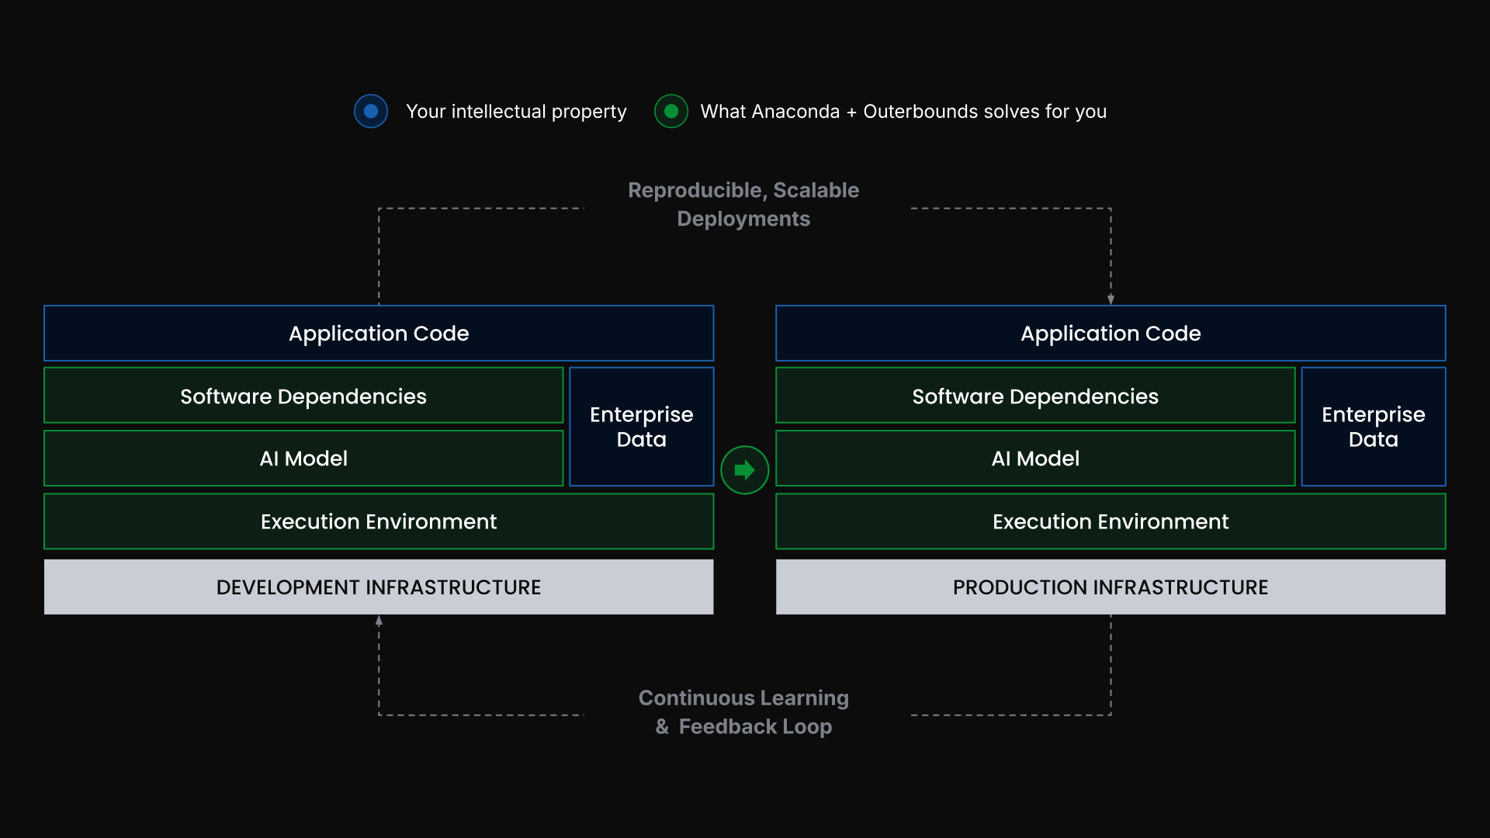Click the green Anaconda Outerbounds legend dot

click(x=671, y=112)
